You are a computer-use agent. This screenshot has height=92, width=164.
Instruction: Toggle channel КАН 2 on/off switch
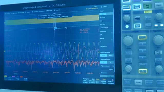106,14
